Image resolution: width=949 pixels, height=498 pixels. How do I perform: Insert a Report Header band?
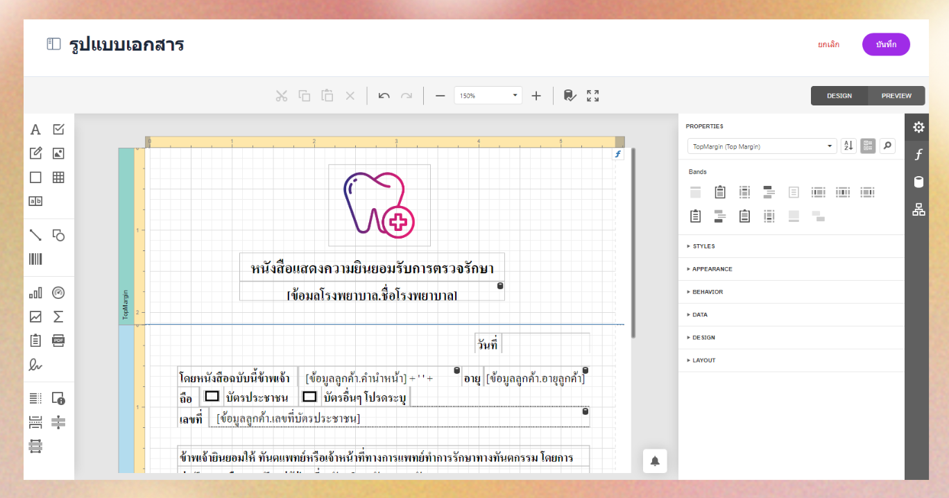720,192
